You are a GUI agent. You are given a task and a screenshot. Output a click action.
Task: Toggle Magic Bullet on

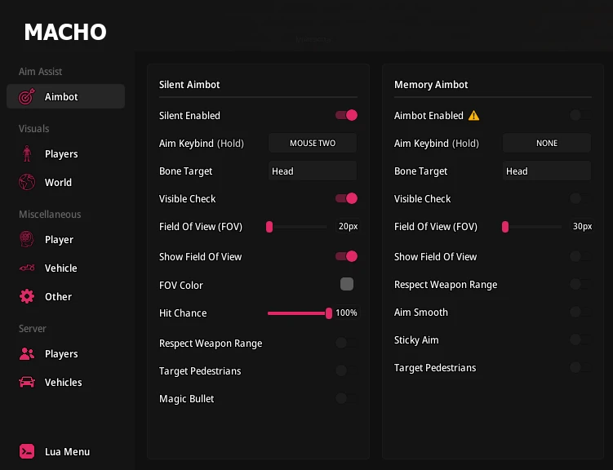click(346, 398)
